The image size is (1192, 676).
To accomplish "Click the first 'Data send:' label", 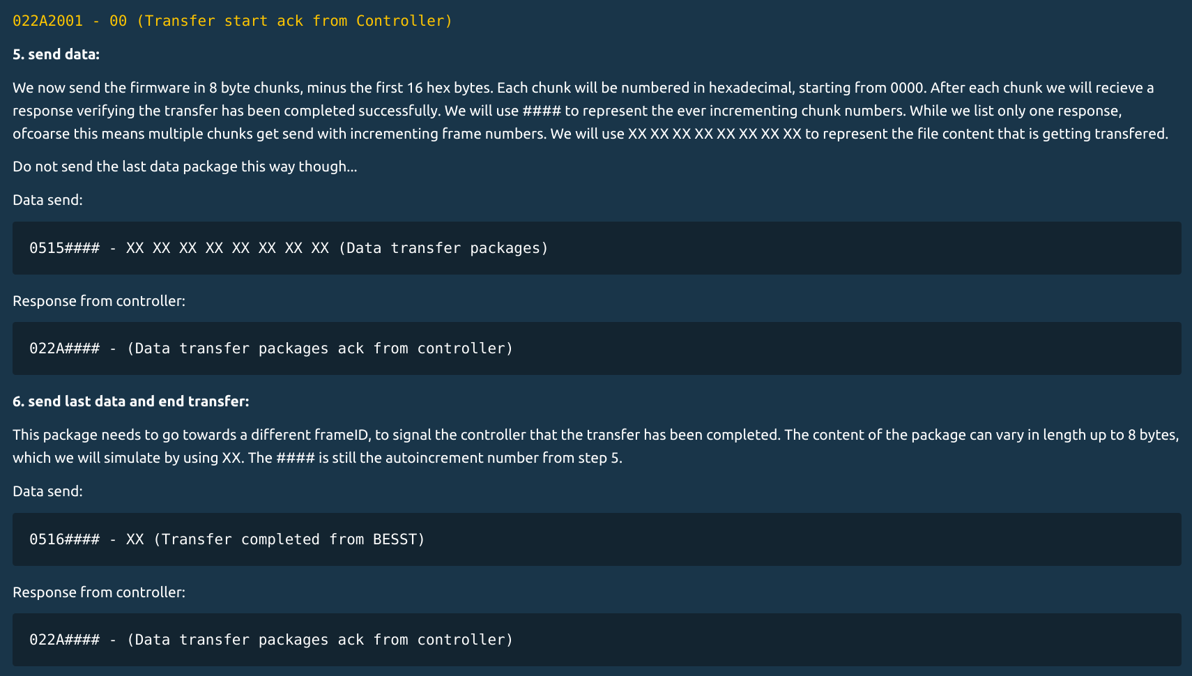I will point(47,200).
